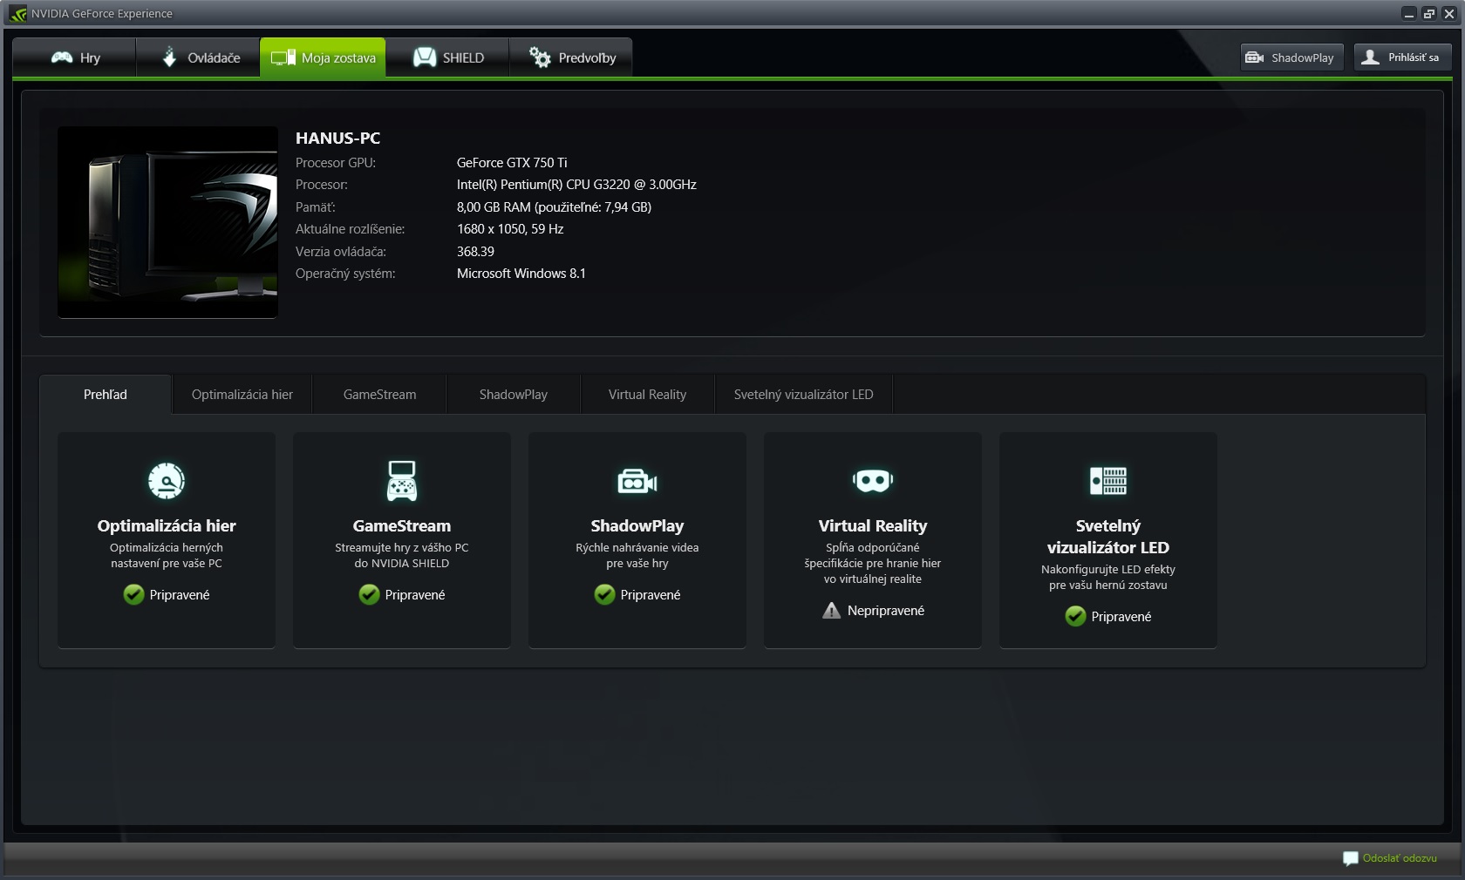Click the Odoslať odozvu feedback link
This screenshot has height=880, width=1465.
(x=1399, y=858)
